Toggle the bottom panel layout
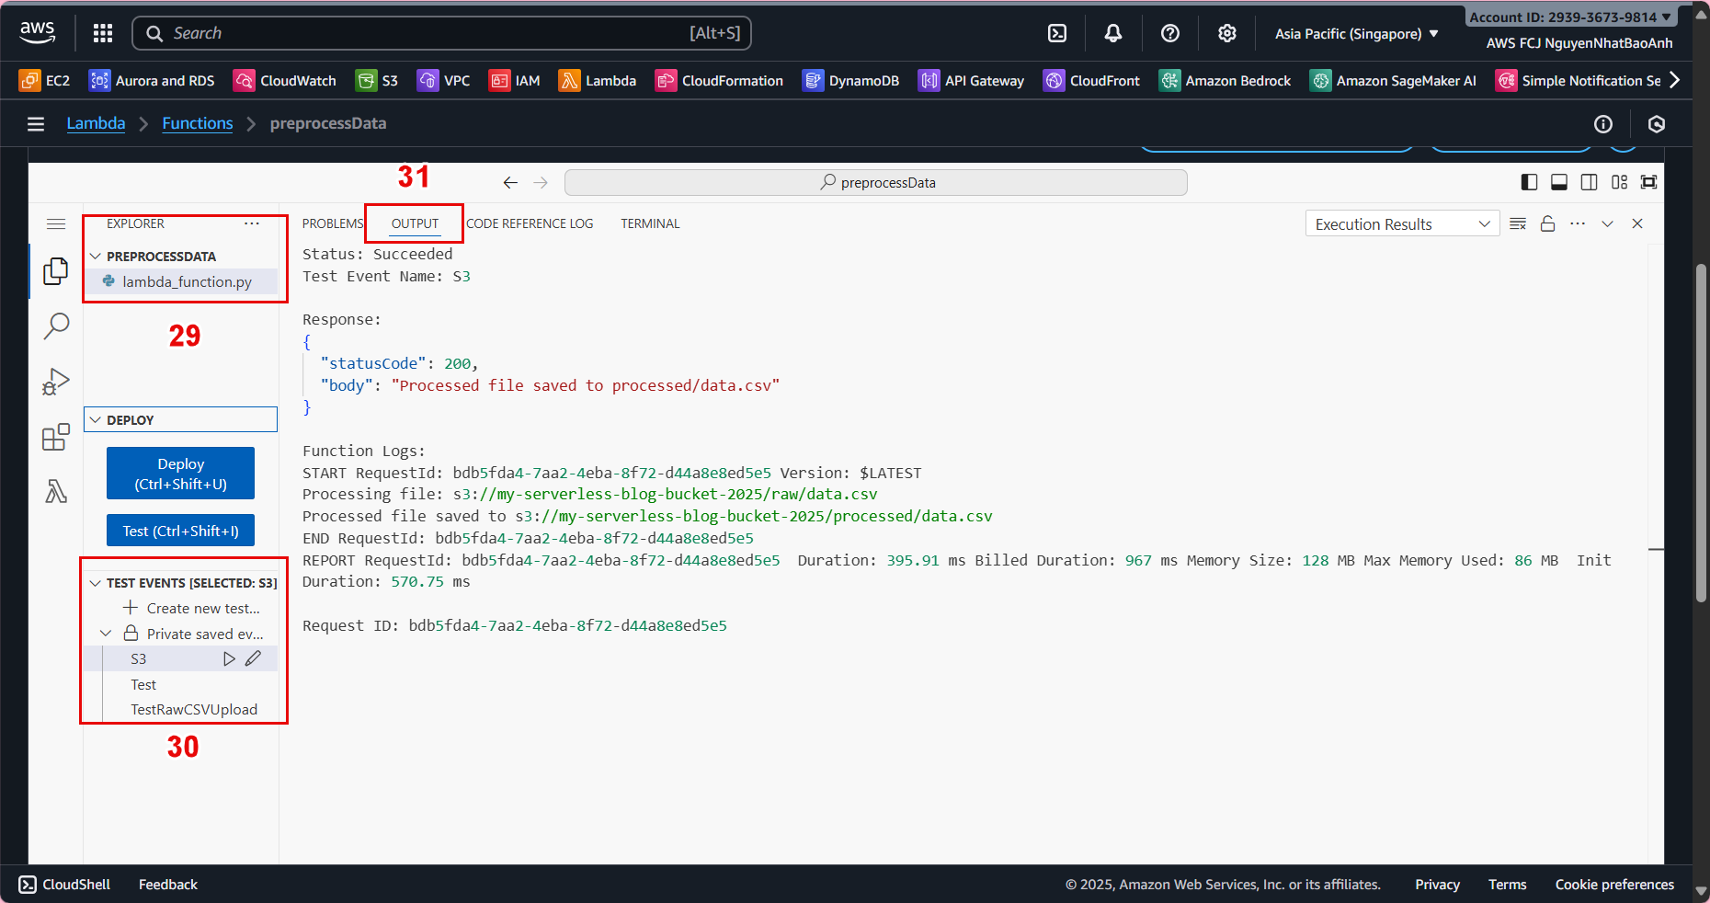 tap(1559, 182)
